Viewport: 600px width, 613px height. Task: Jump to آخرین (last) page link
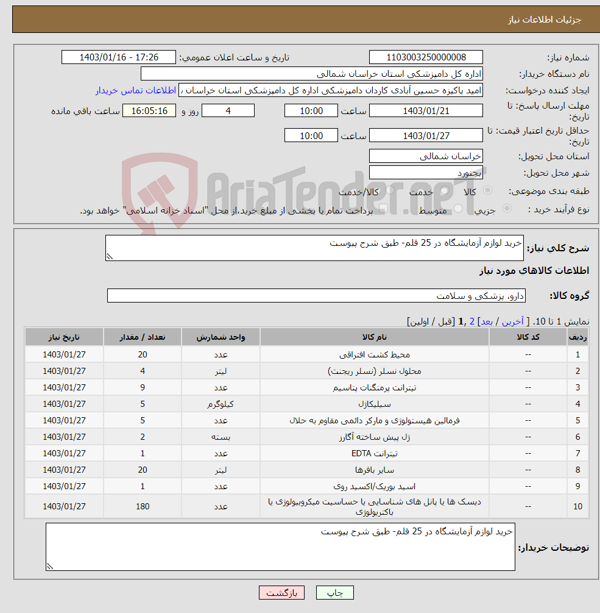click(512, 321)
